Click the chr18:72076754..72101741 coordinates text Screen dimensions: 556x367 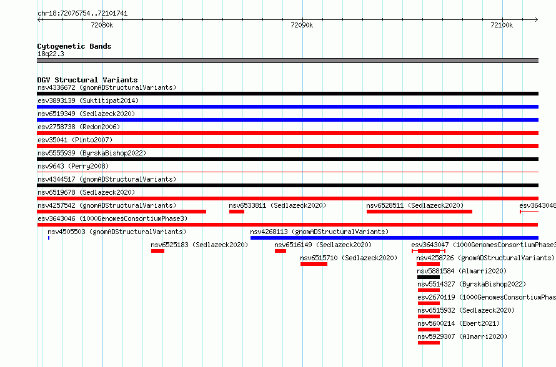[x=82, y=13]
